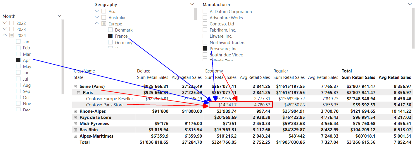Select the Contoso Paris Store row label
The width and height of the screenshot is (416, 154).
tap(105, 105)
